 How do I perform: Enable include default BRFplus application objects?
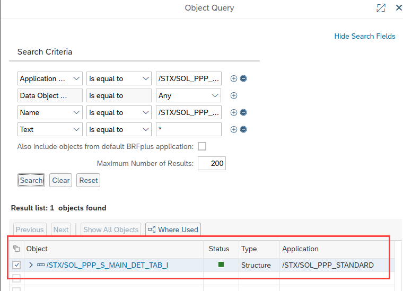point(202,146)
